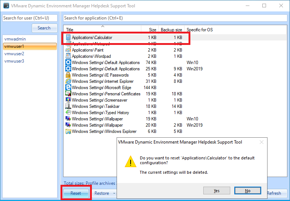The image size is (290, 201).
Task: Click the Screensaver settings icon
Action: point(68,100)
